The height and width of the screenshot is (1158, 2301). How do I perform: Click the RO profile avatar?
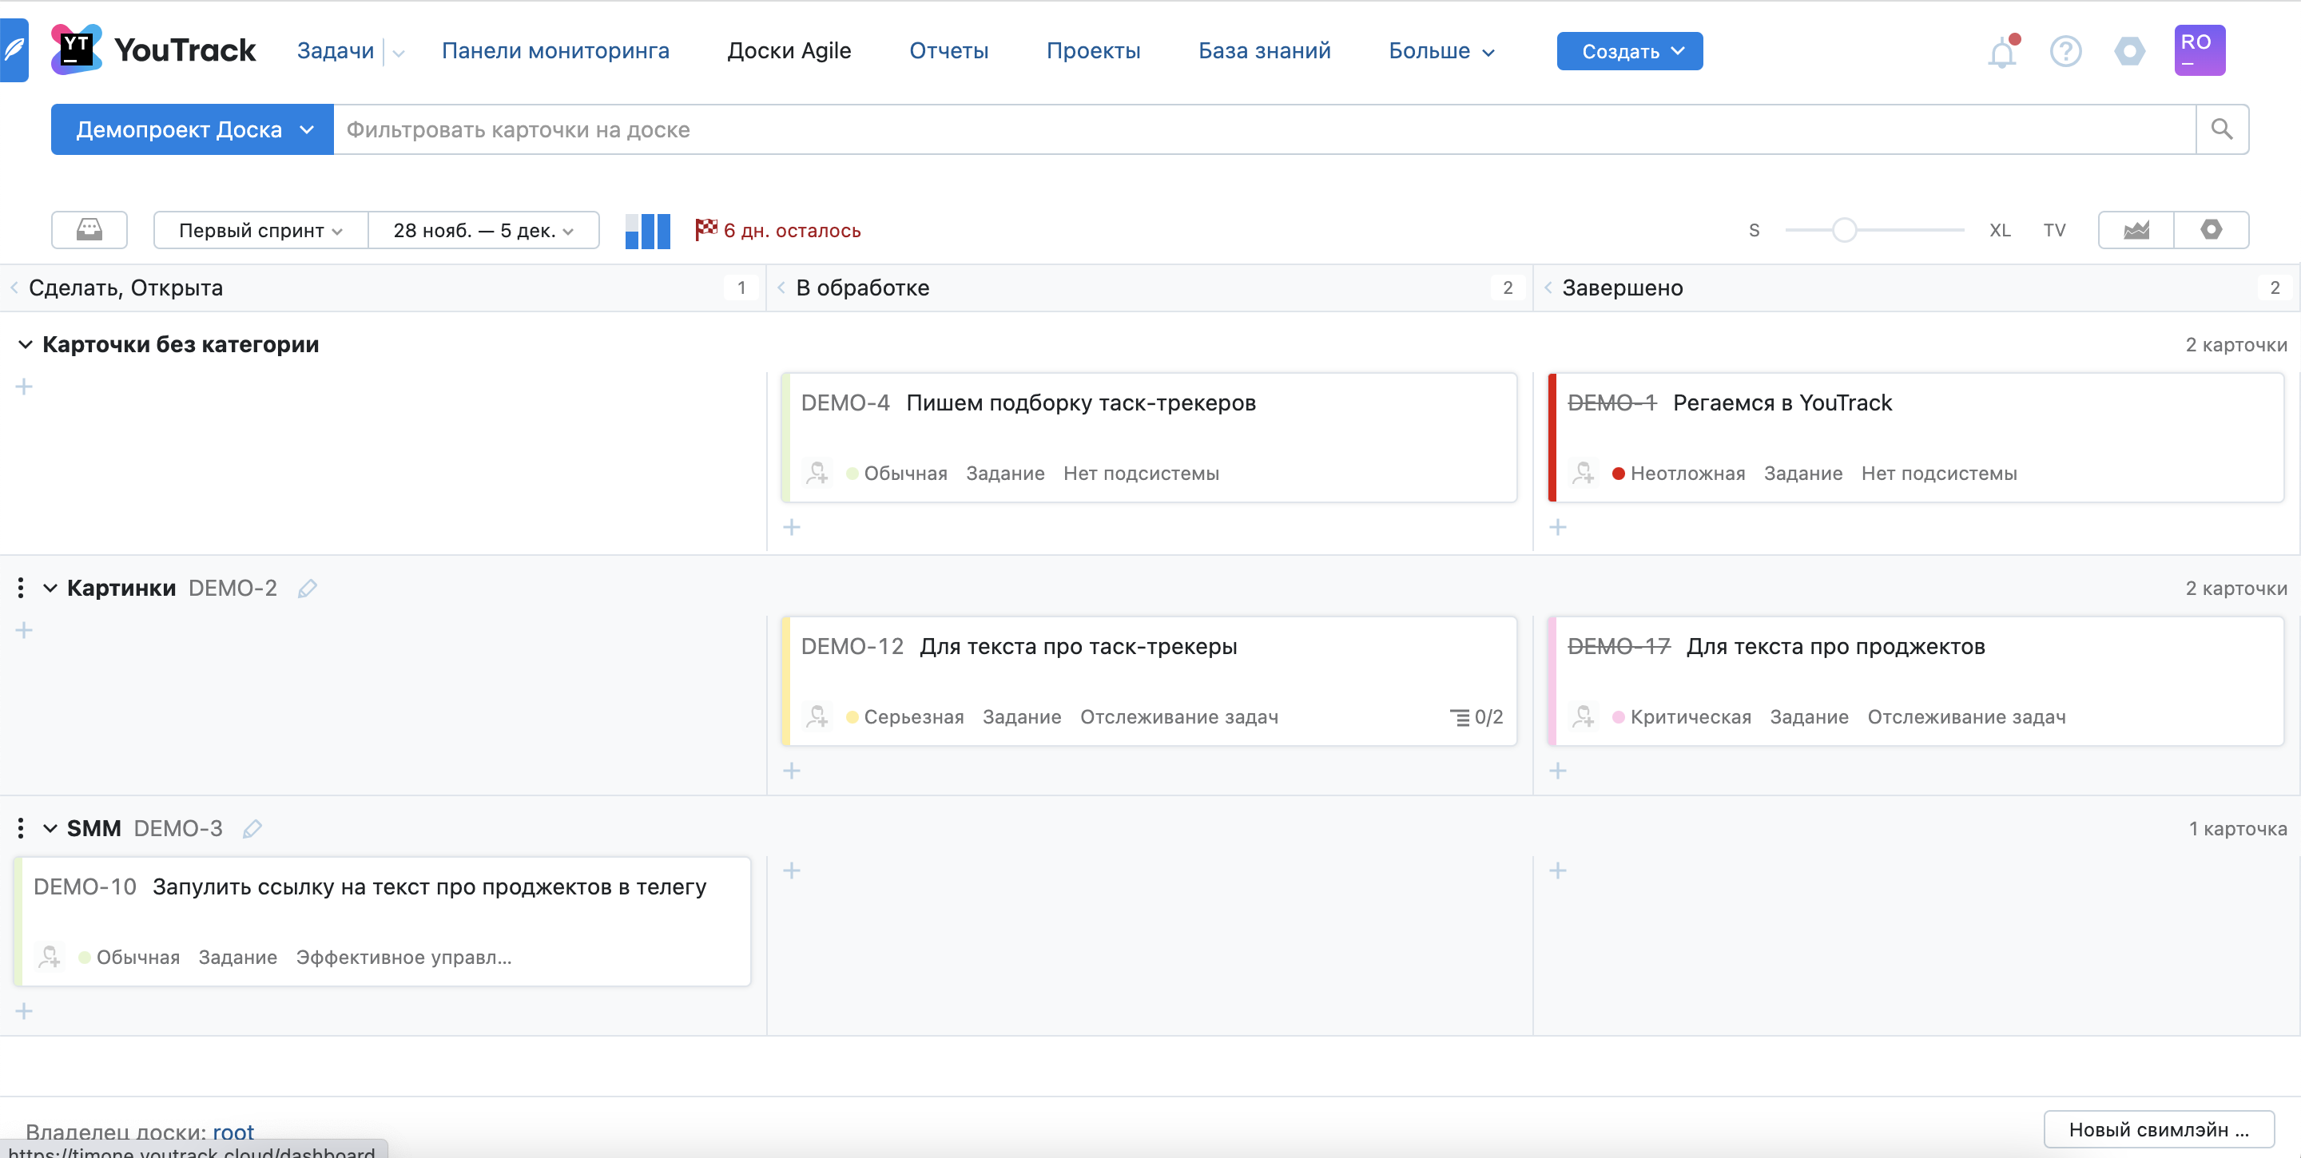pyautogui.click(x=2200, y=50)
